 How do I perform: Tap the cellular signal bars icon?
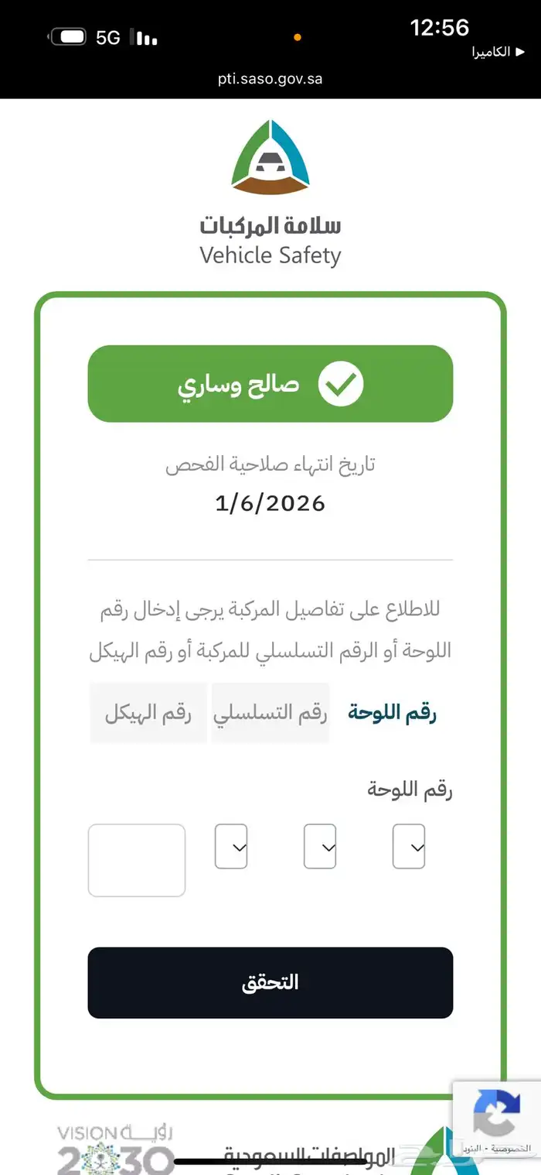[144, 37]
